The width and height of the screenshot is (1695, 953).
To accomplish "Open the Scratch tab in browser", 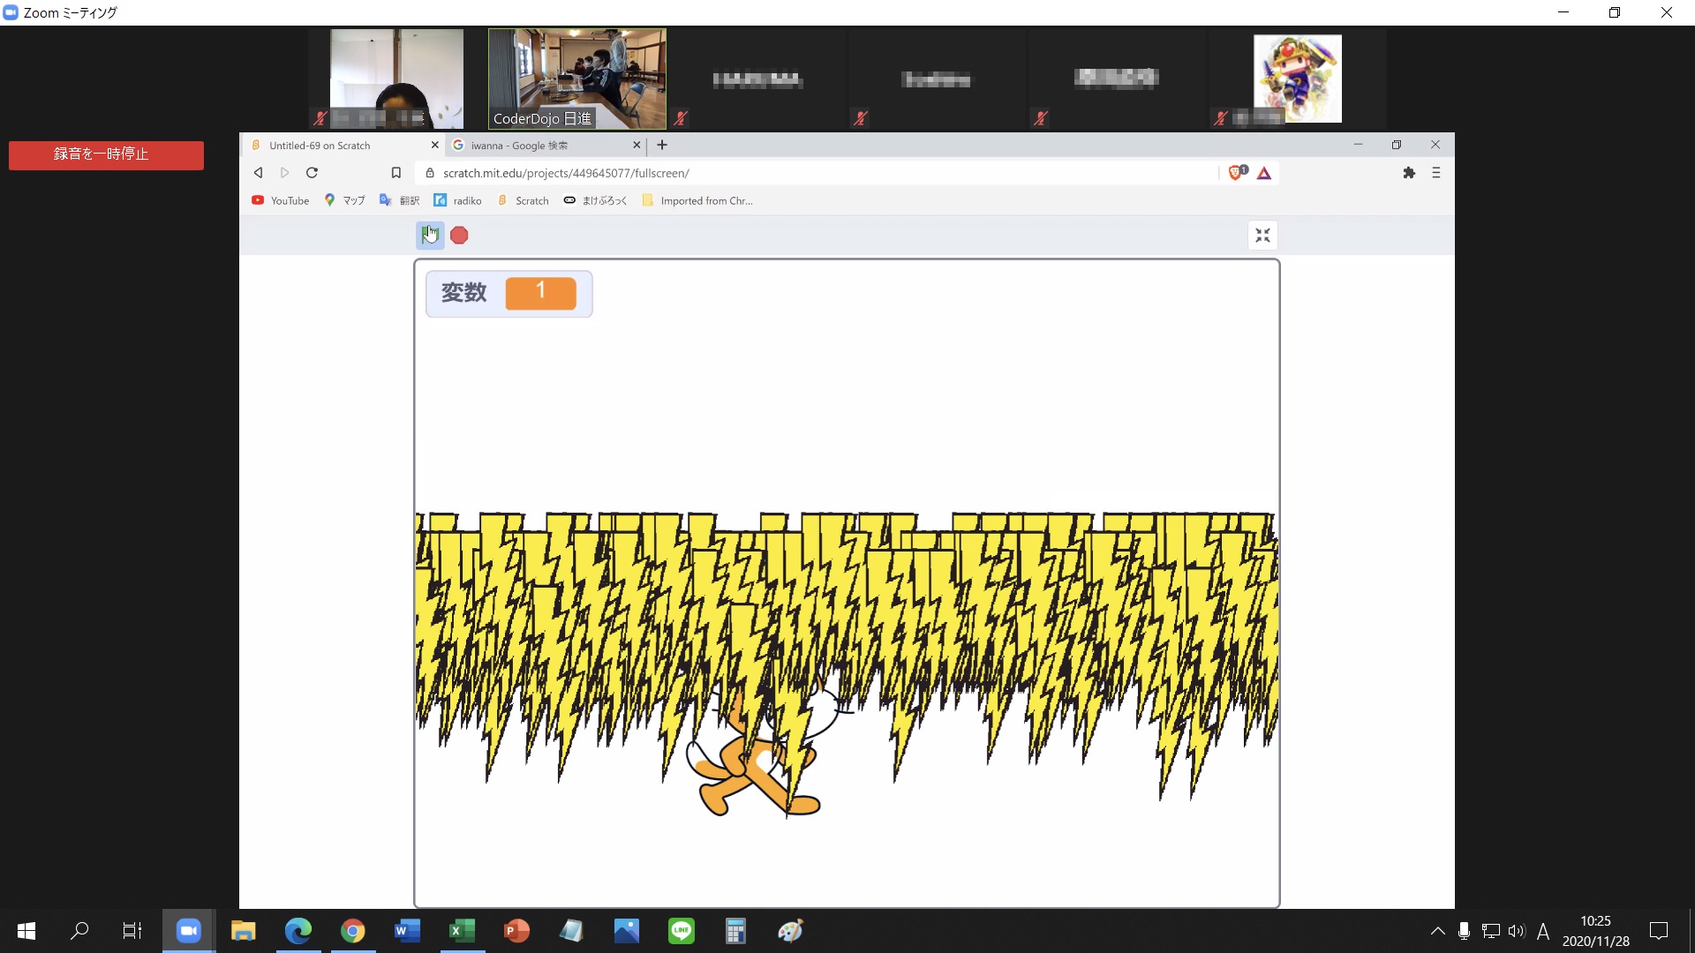I will (x=337, y=145).
